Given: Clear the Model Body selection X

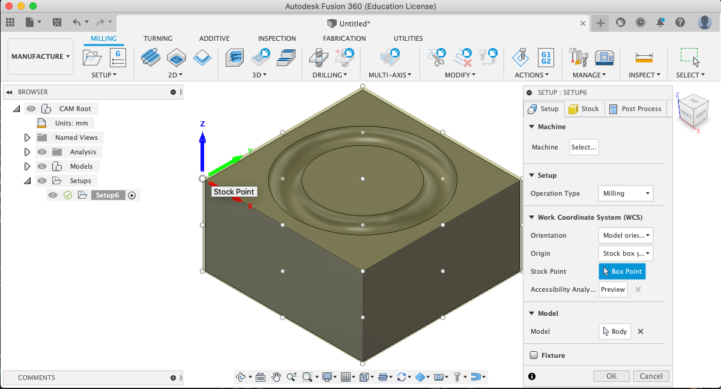Looking at the screenshot, I should coord(641,331).
